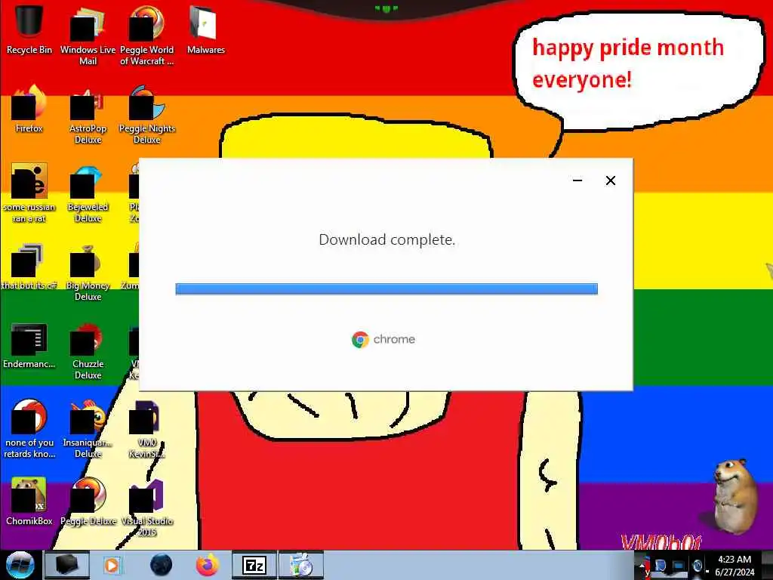Open Big Money Deluxe desktop icon

point(88,272)
